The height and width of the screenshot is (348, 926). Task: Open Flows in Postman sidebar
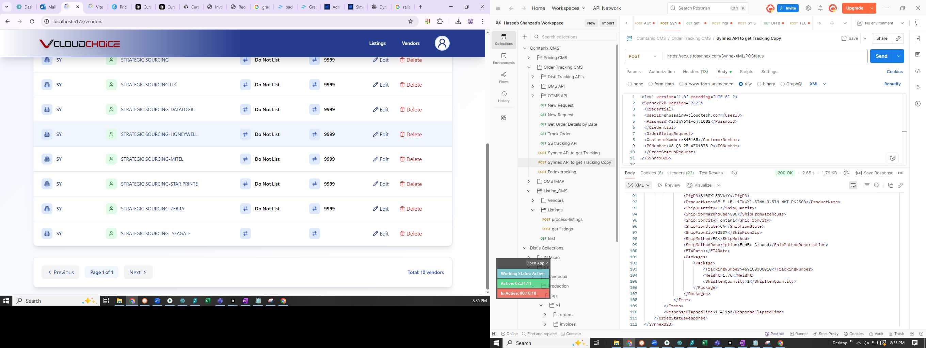click(504, 77)
